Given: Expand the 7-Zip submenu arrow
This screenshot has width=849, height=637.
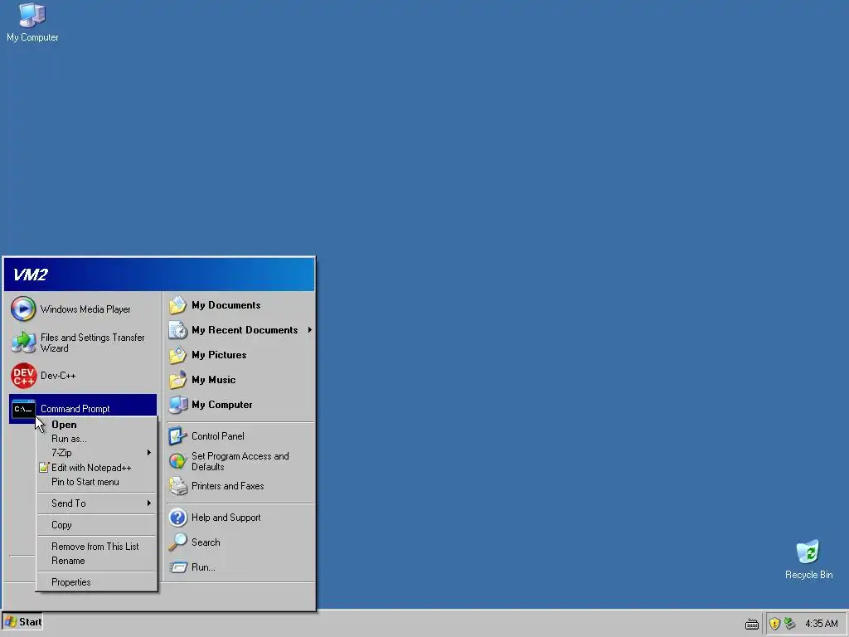Looking at the screenshot, I should pyautogui.click(x=149, y=452).
